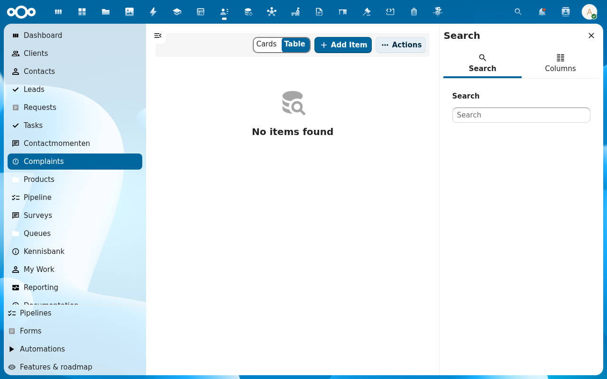The height and width of the screenshot is (379, 607).
Task: Open Tasks in the left navigation
Action: pos(75,126)
